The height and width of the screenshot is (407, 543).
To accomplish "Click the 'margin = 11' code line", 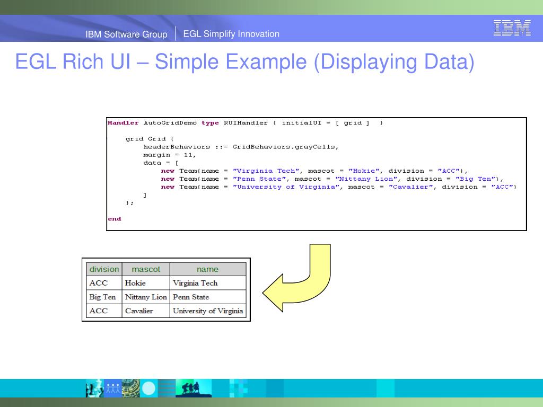I will 169,155.
